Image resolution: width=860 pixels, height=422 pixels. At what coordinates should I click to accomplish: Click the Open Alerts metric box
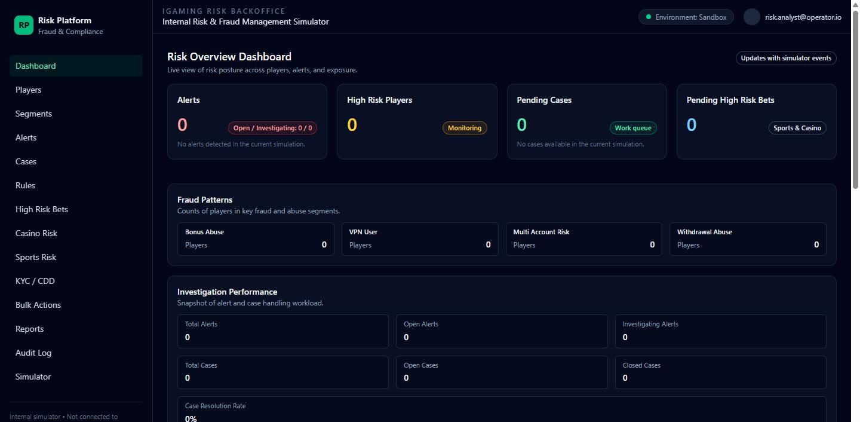point(502,331)
